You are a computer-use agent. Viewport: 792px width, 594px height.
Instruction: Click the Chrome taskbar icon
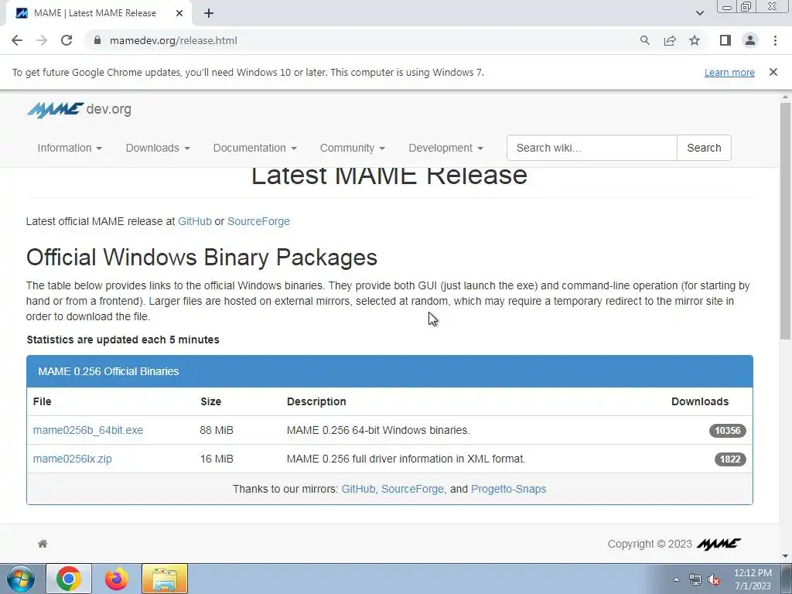[x=69, y=579]
